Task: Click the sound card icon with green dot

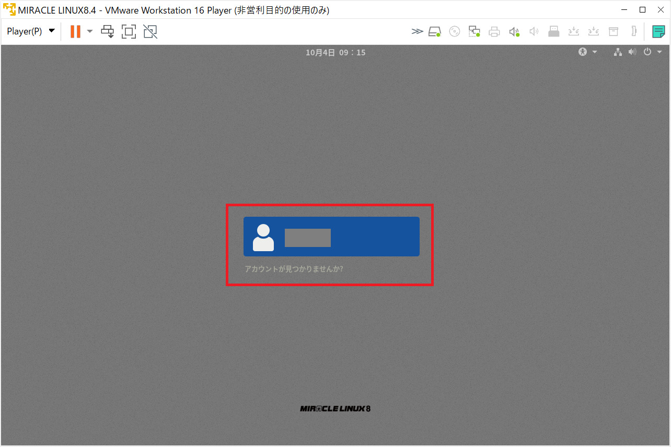Action: 514,31
